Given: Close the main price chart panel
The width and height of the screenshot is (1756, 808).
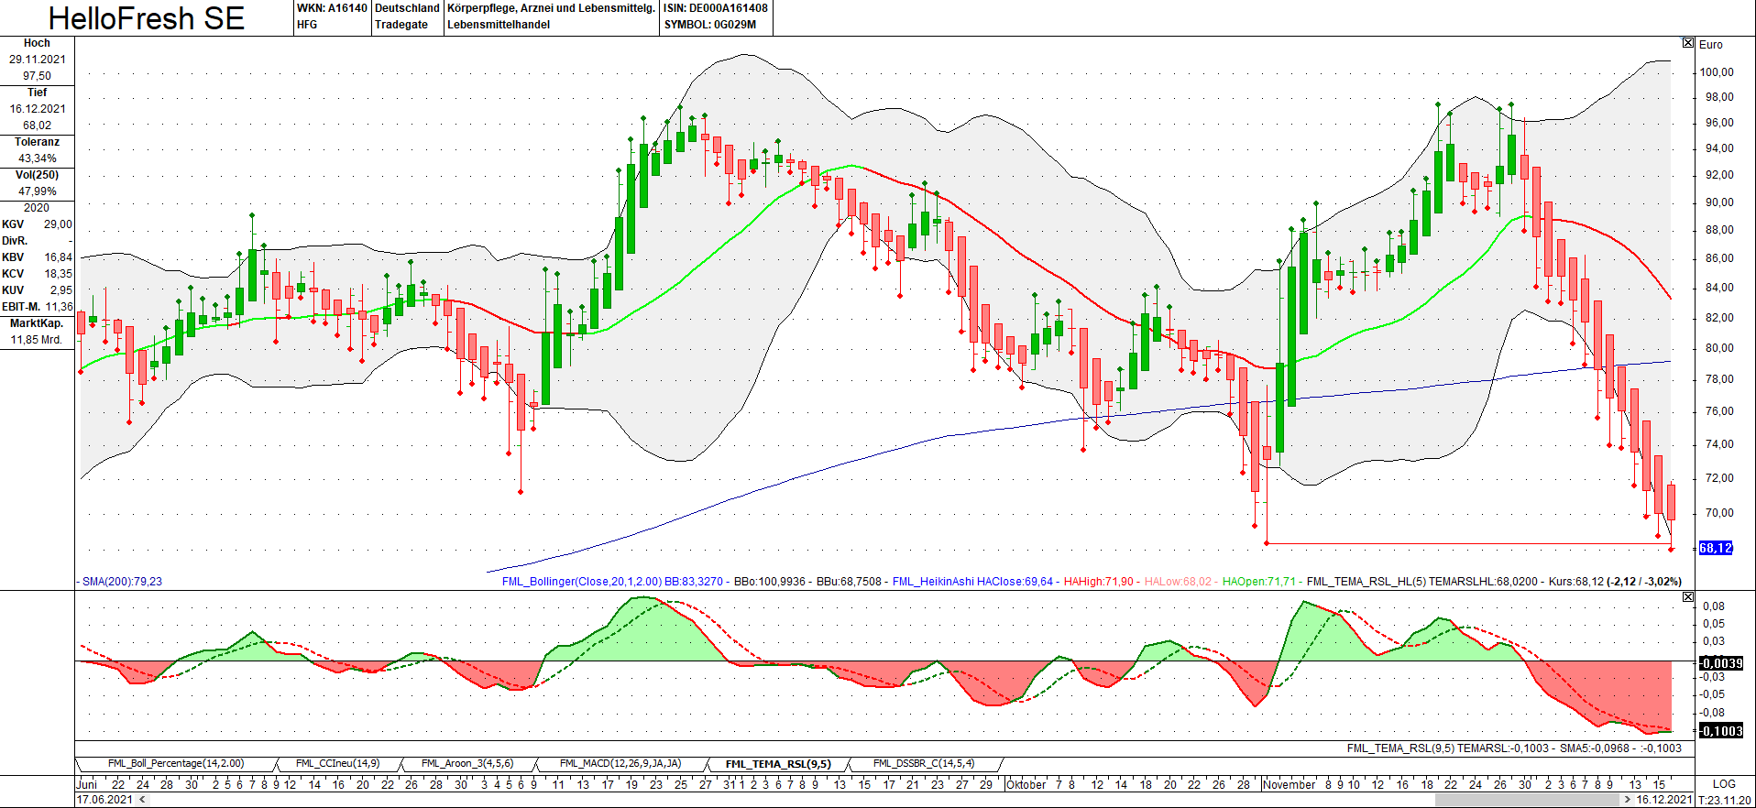Looking at the screenshot, I should point(1688,43).
